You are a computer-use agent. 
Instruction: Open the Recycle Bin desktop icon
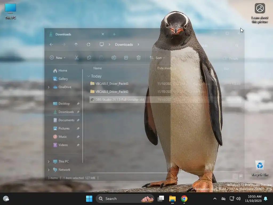click(x=260, y=168)
